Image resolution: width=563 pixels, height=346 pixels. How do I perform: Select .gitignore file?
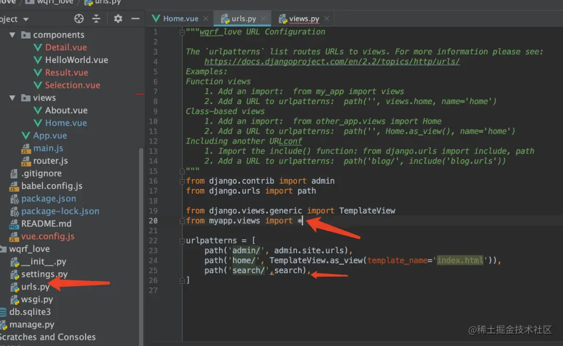point(41,174)
